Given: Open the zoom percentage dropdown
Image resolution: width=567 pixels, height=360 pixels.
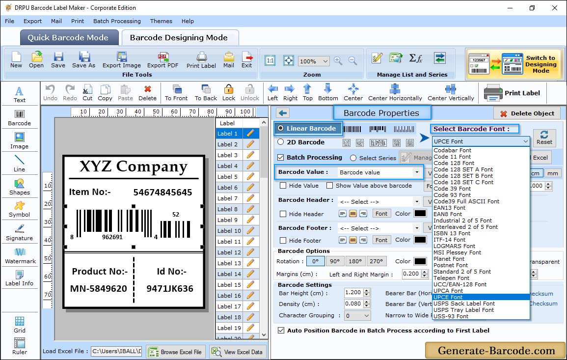Looking at the screenshot, I should point(325,61).
